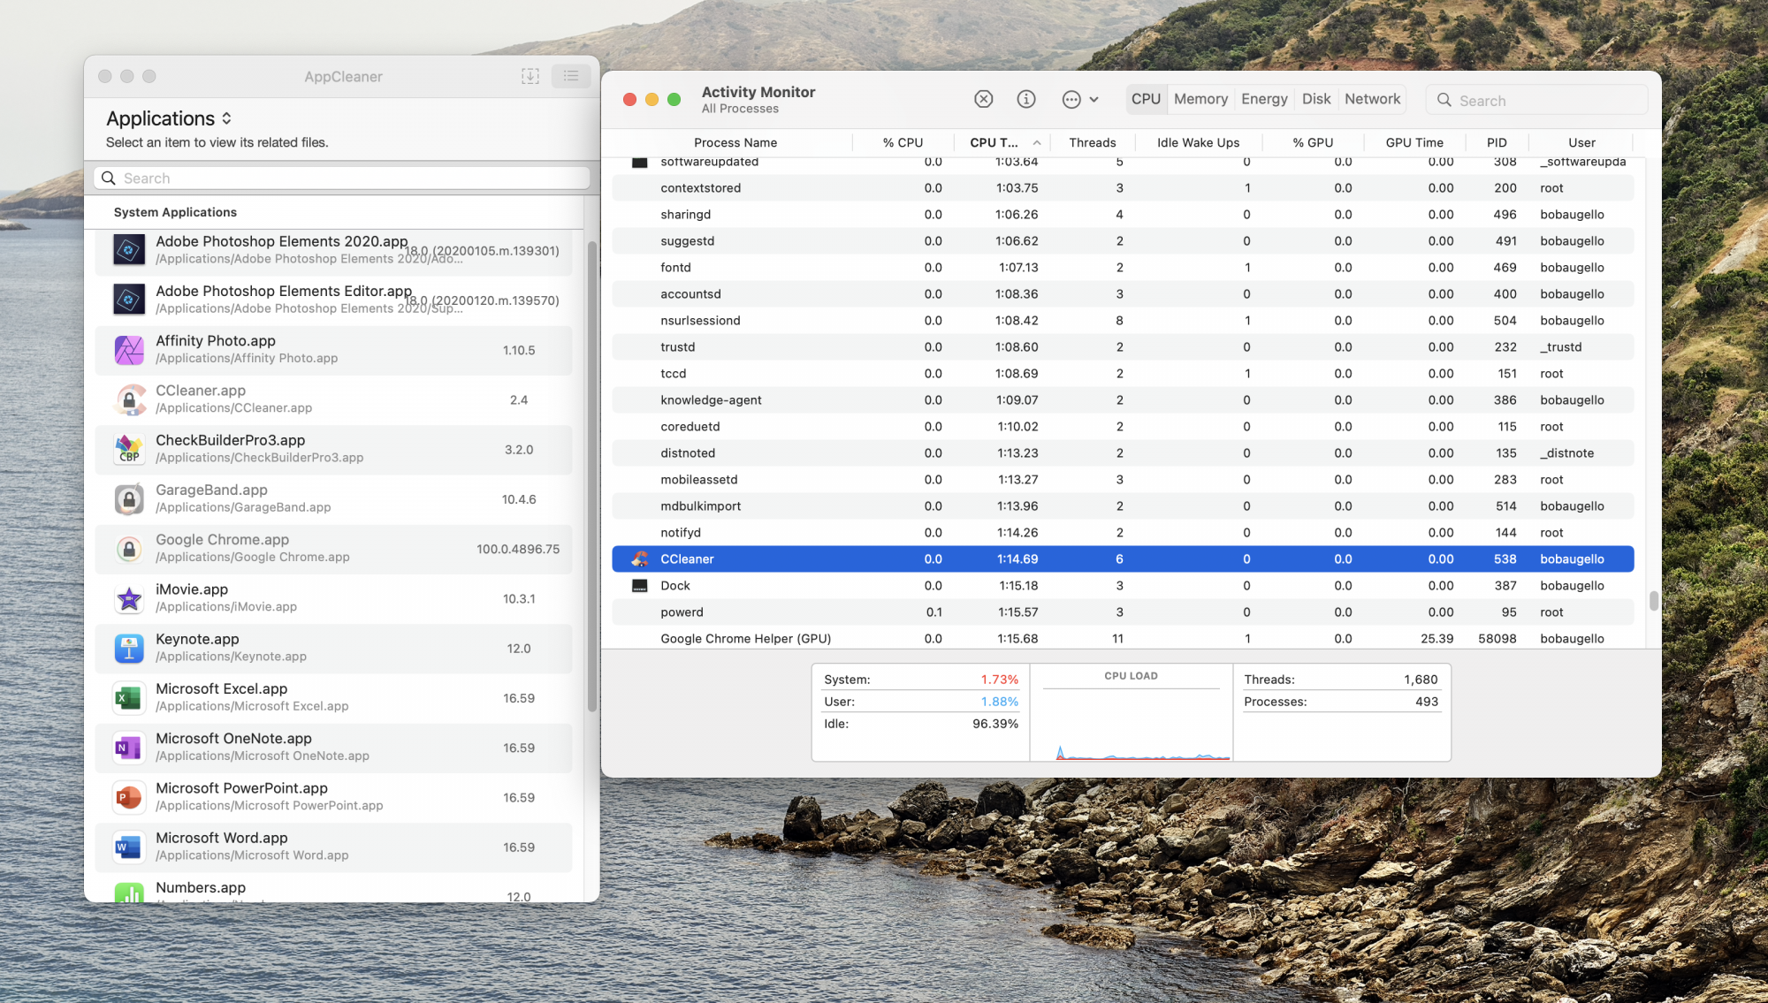The image size is (1768, 1003).
Task: Click the Microsoft Word app icon
Action: pyautogui.click(x=129, y=847)
